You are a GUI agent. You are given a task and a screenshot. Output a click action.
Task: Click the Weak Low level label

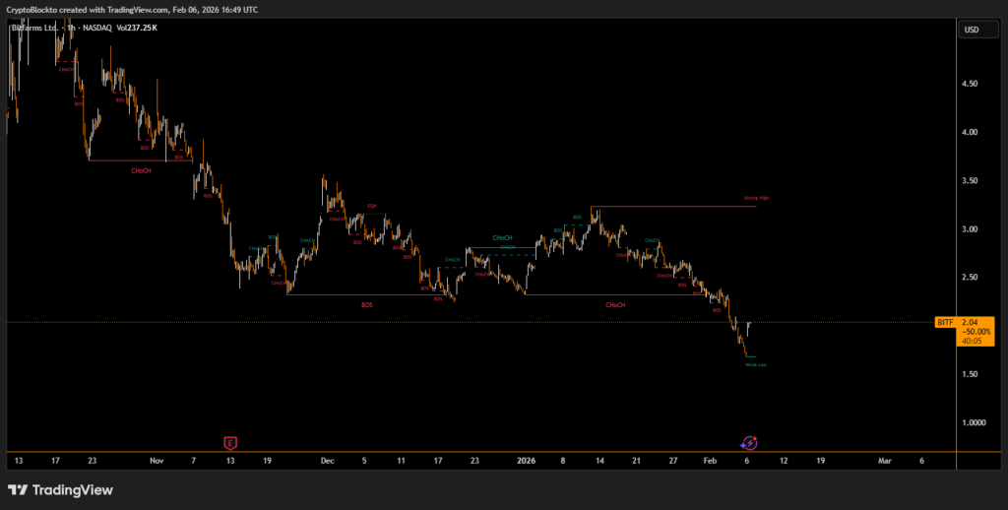(756, 364)
